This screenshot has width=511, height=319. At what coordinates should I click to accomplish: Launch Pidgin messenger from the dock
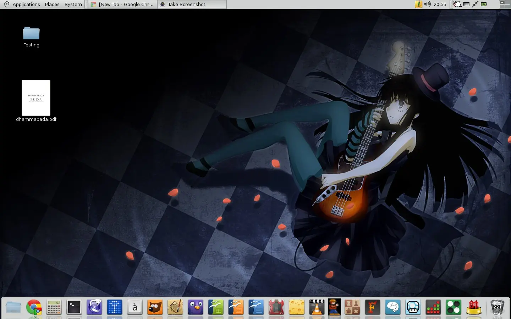(x=196, y=307)
